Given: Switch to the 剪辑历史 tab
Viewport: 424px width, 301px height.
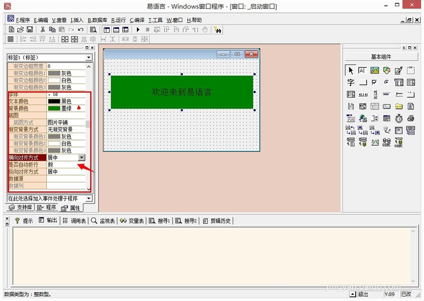Looking at the screenshot, I should point(217,221).
